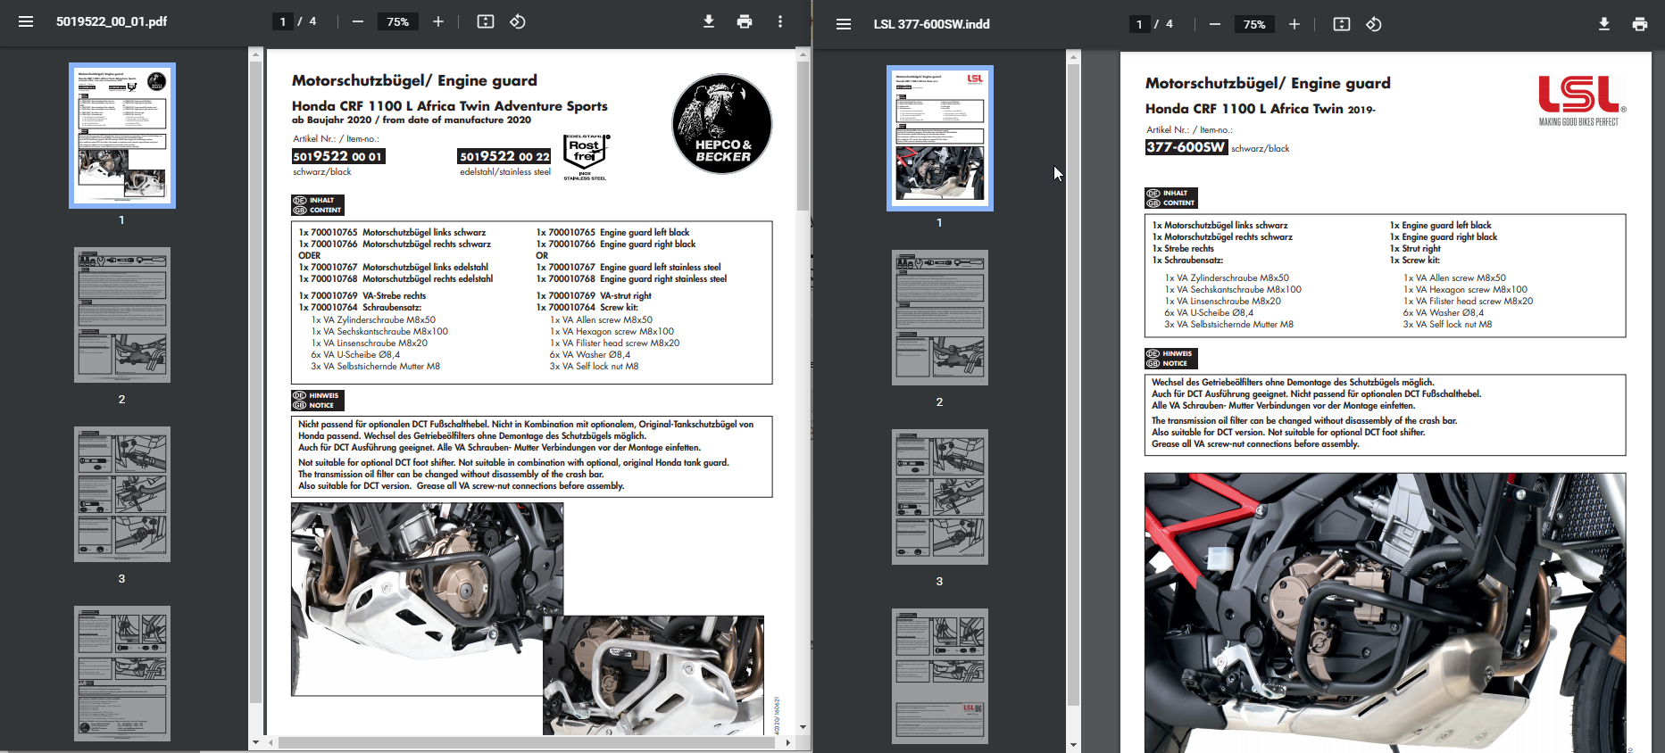The height and width of the screenshot is (753, 1665).
Task: Edit the 75% zoom field in right viewer
Action: 1254,24
